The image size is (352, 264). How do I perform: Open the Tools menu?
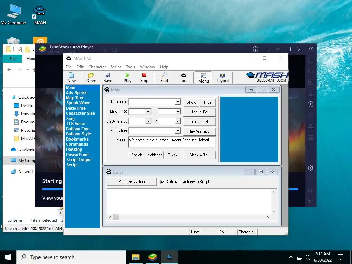[130, 67]
